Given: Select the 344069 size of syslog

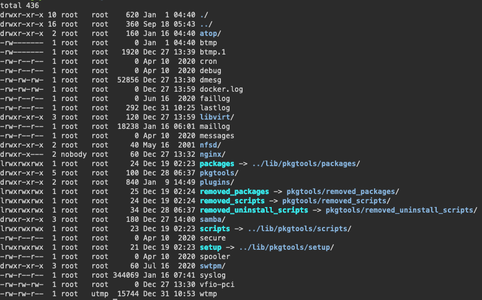Looking at the screenshot, I should point(126,275).
